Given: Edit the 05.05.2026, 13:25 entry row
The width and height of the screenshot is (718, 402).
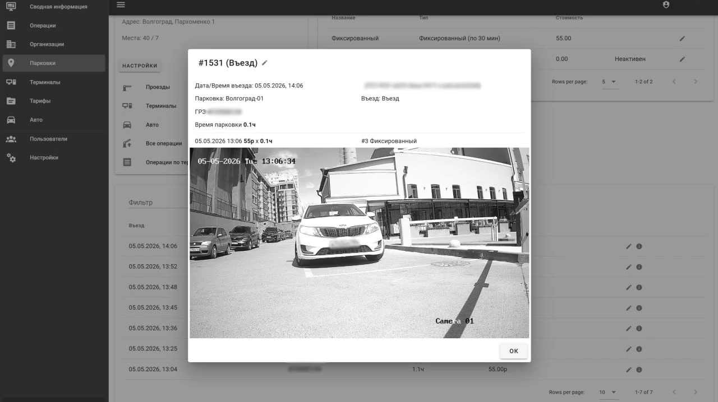Looking at the screenshot, I should pyautogui.click(x=628, y=349).
